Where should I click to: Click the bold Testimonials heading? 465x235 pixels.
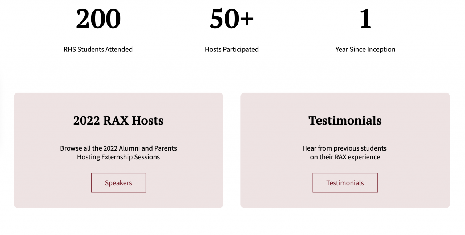pyautogui.click(x=345, y=120)
